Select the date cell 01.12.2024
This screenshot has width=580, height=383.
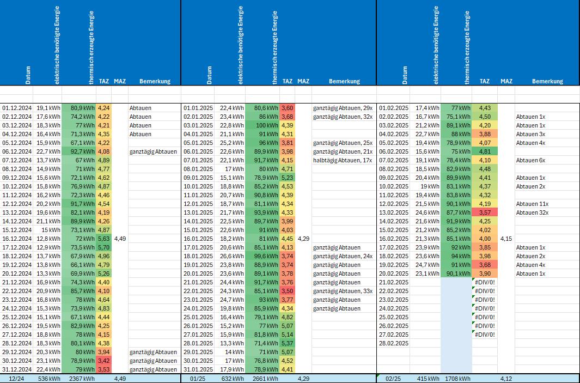(x=16, y=108)
